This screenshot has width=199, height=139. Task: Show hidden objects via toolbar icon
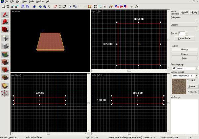64,7
